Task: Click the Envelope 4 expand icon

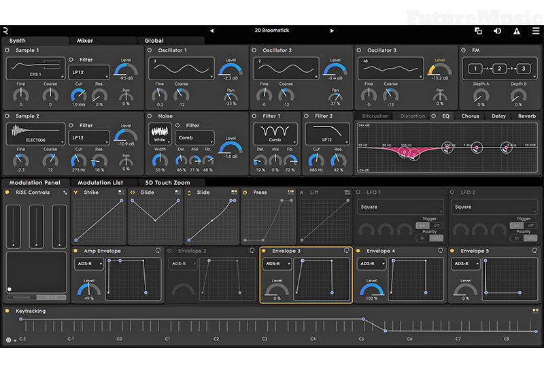Action: pyautogui.click(x=440, y=250)
